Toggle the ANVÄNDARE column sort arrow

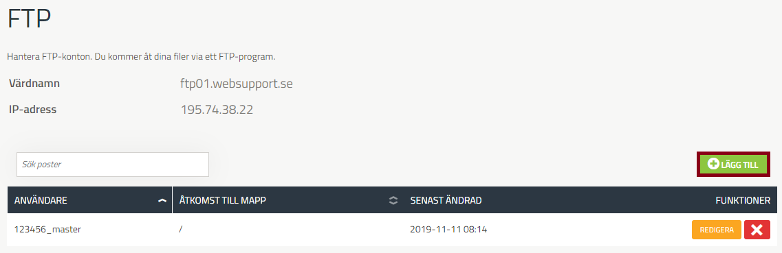click(x=162, y=200)
